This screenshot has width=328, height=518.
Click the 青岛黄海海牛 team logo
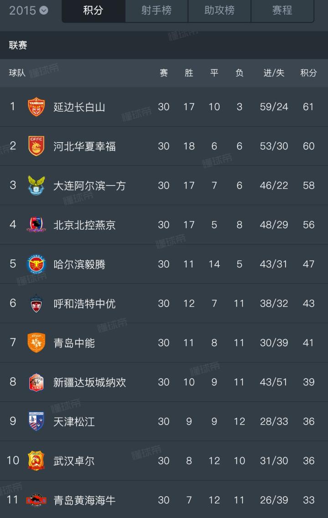tap(36, 500)
